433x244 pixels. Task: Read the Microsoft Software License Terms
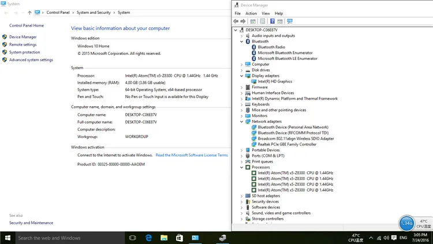pyautogui.click(x=192, y=155)
